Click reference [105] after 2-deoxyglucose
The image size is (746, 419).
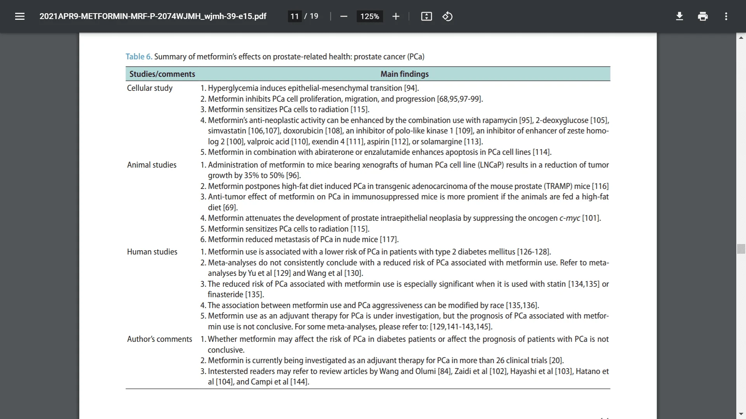[600, 120]
